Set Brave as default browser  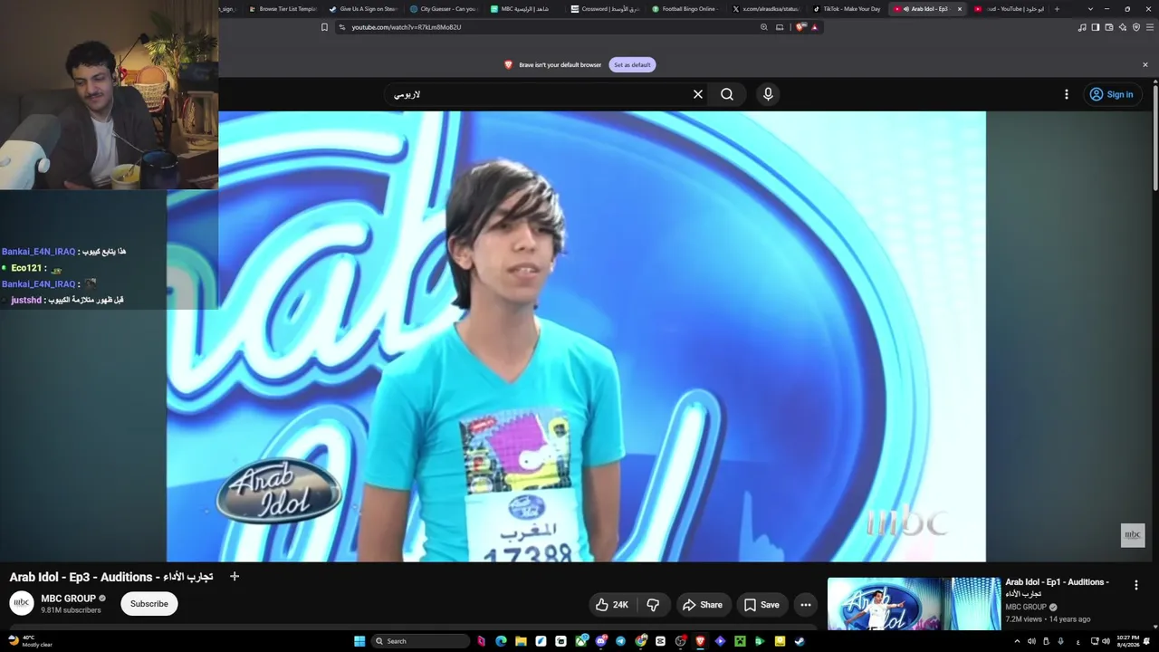coord(632,65)
